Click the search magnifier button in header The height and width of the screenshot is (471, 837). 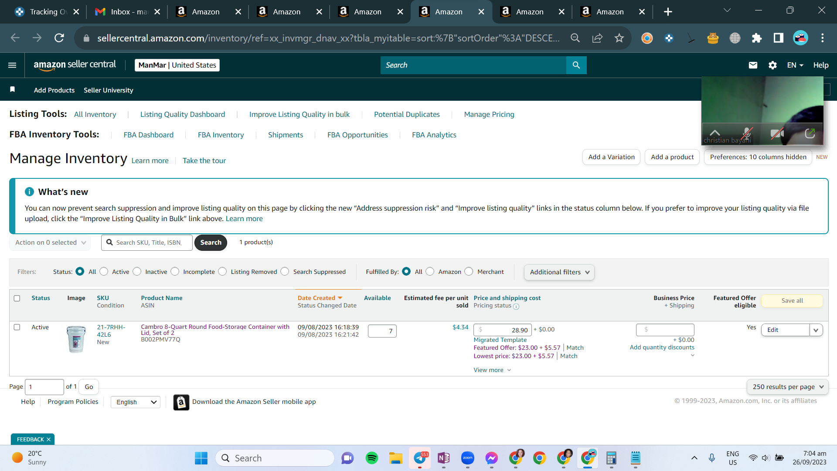click(x=576, y=65)
